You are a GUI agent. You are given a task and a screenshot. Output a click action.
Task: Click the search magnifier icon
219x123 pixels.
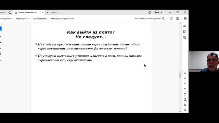coord(163,18)
